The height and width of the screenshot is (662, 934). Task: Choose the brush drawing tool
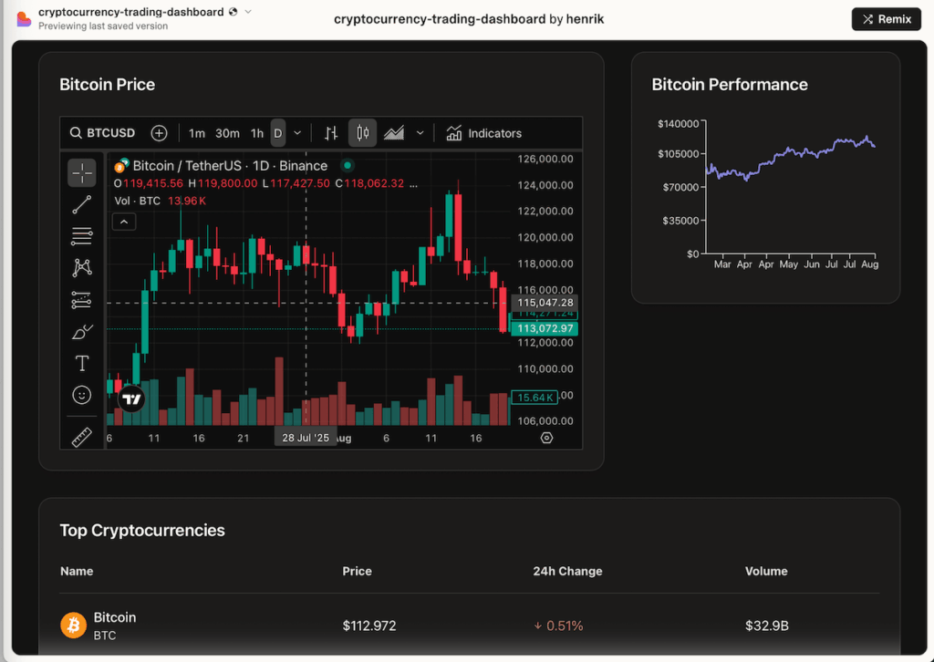(x=81, y=331)
